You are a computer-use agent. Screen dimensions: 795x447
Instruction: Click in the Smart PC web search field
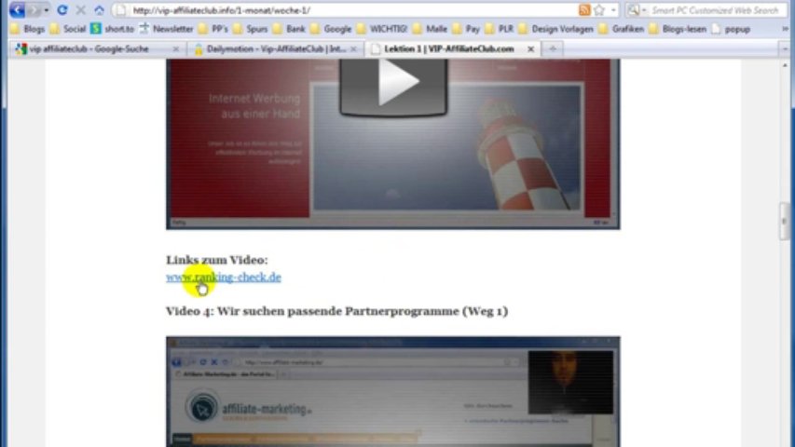pos(713,10)
